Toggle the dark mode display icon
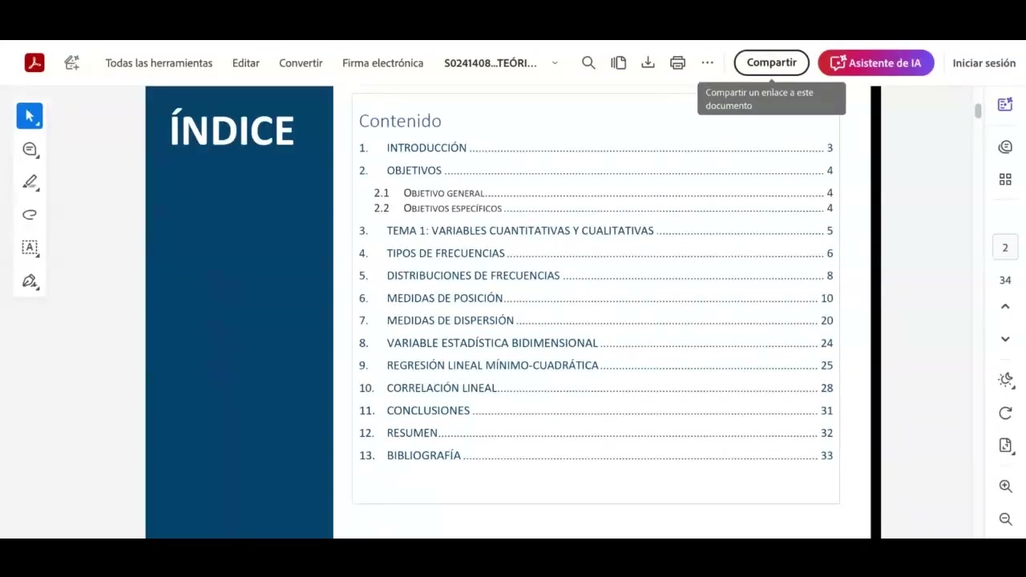 [1005, 380]
